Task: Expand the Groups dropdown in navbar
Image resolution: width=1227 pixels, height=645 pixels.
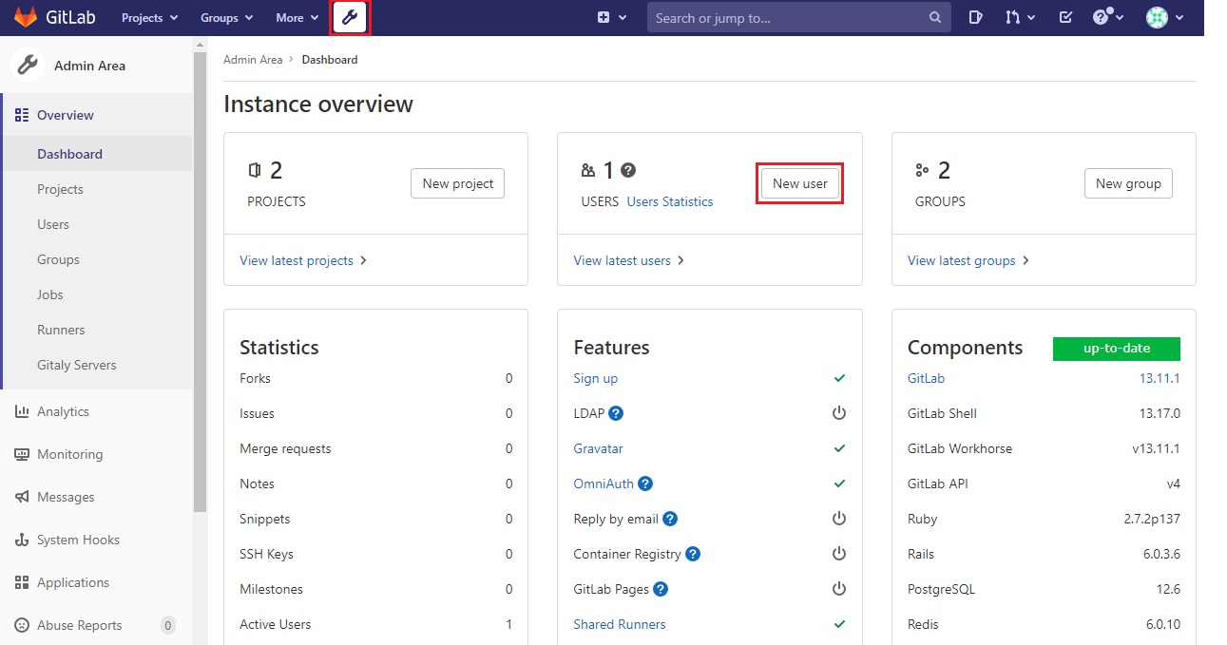Action: 226,18
